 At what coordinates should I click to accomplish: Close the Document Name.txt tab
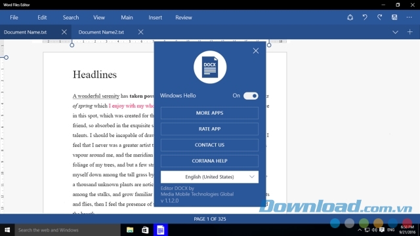coord(64,32)
